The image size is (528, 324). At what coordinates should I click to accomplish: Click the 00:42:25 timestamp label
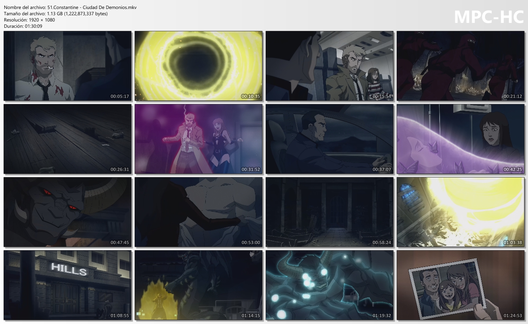coord(513,169)
